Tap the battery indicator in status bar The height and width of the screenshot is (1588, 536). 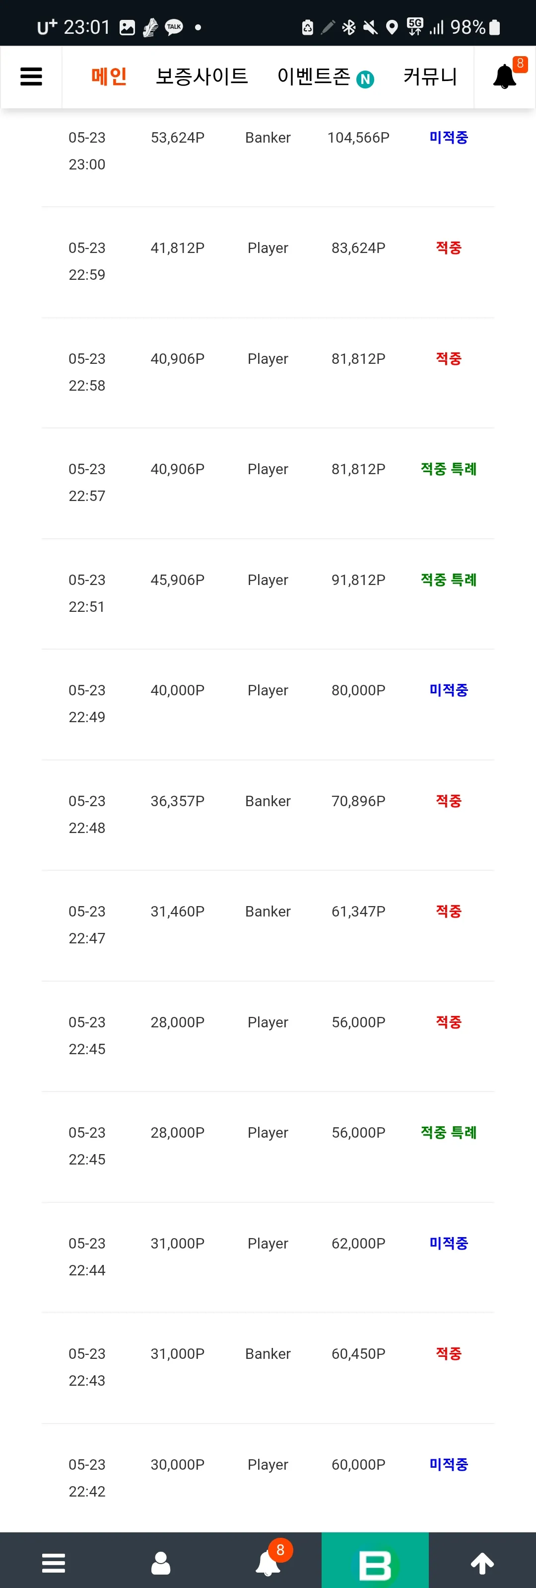495,27
